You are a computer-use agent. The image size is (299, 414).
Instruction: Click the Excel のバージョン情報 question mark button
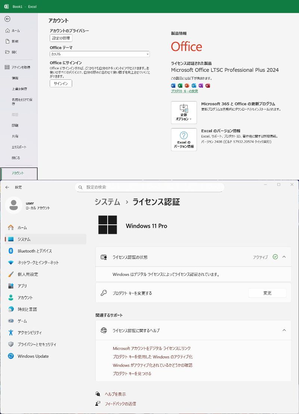point(184,139)
